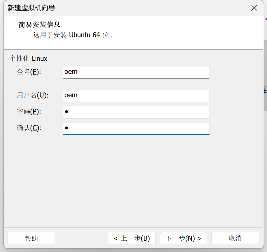Click the 上一步(B) Back button
This screenshot has height=252, width=267.
click(132, 238)
